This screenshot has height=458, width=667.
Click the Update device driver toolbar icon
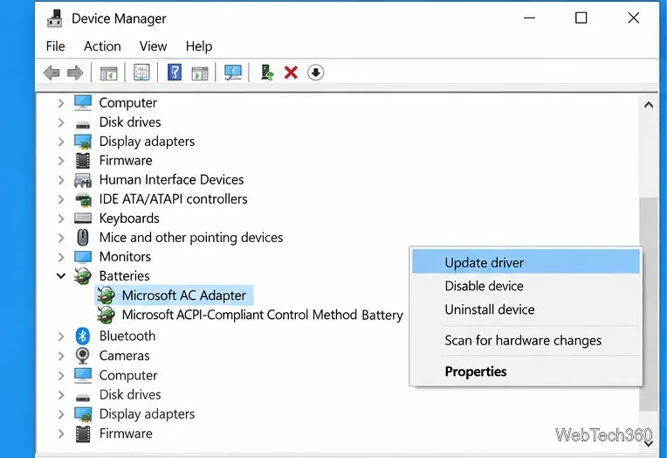tap(267, 73)
